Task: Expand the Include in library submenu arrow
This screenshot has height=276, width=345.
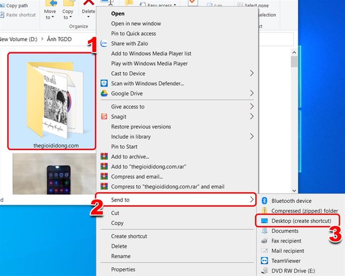Action: point(252,136)
